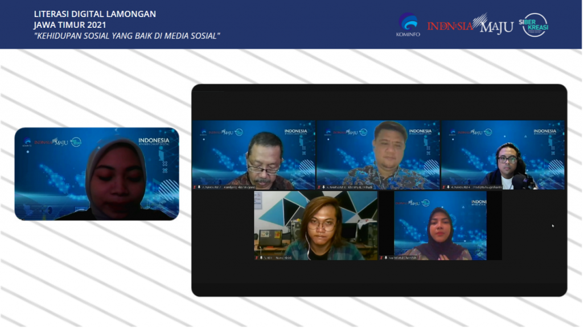
Task: Select the bottom-right woman in dark hijab tile
Action: [x=440, y=225]
